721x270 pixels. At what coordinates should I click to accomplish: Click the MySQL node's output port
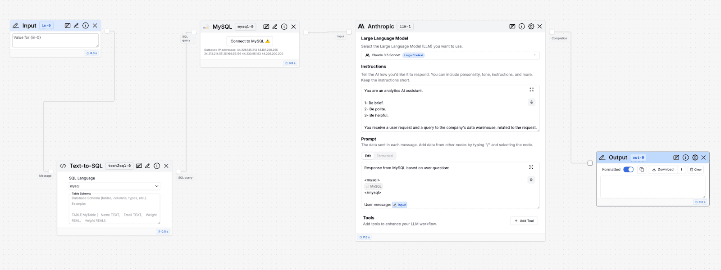pos(306,32)
